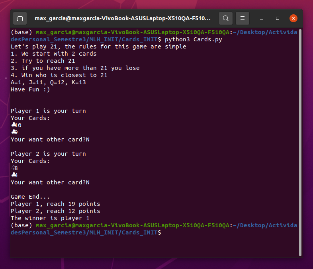Click 'The winner is player 1' line

coord(50,218)
